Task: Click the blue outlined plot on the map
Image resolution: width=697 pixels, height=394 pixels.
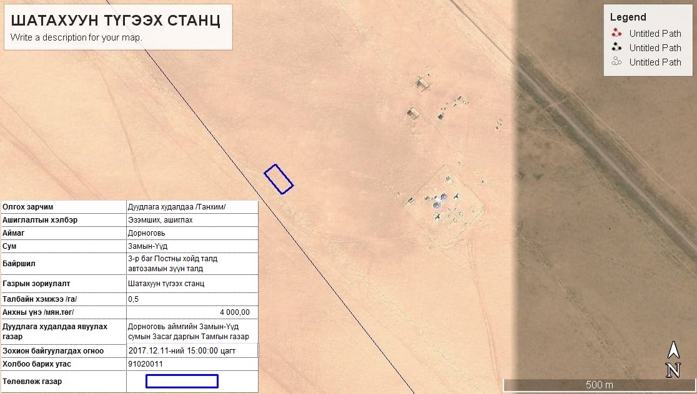Action: (279, 180)
